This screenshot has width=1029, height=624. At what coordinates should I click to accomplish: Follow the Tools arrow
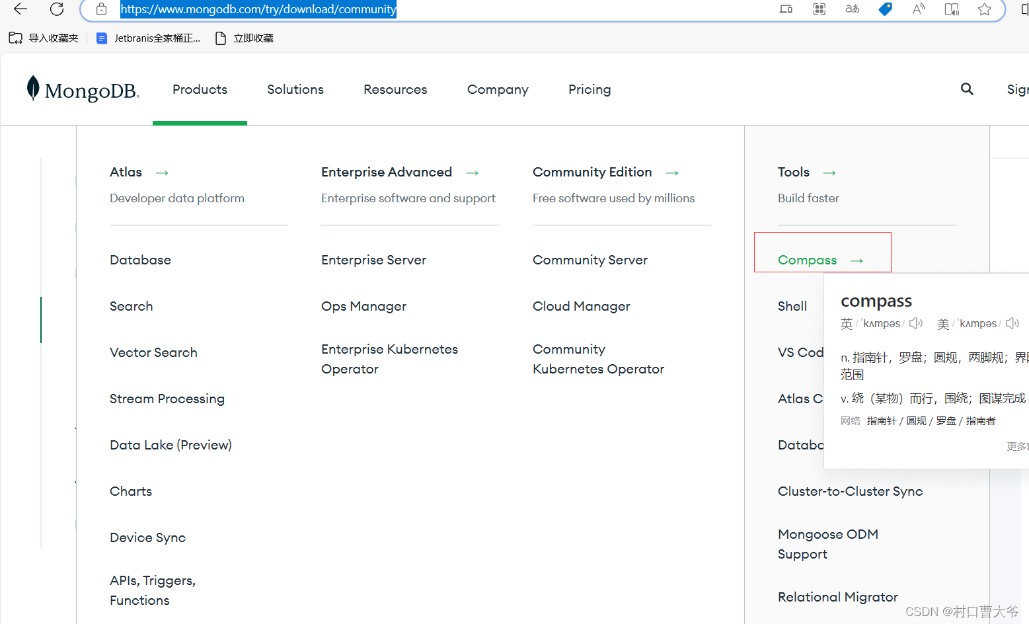coord(829,172)
